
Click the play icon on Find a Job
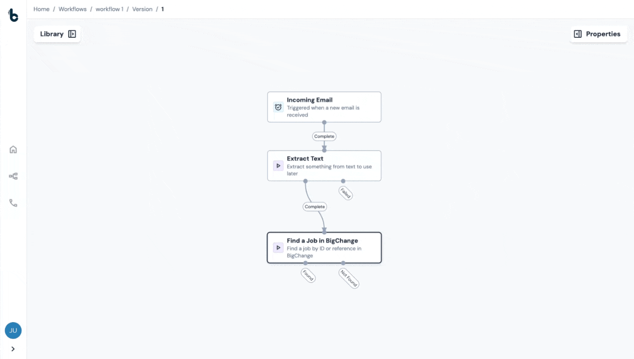point(278,248)
